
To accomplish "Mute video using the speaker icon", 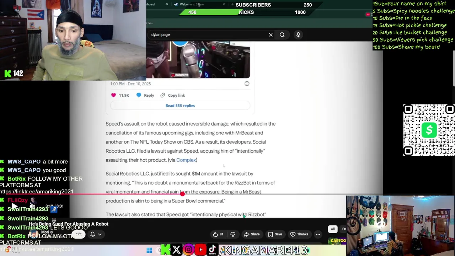I will point(32,206).
